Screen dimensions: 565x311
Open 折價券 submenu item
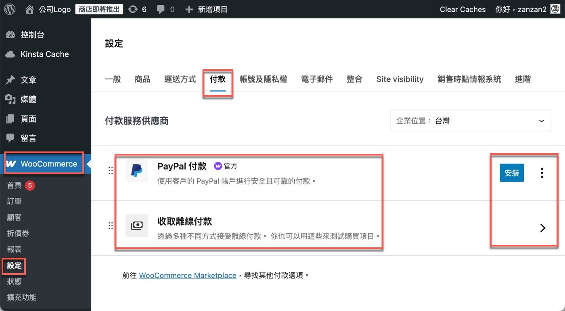(18, 233)
